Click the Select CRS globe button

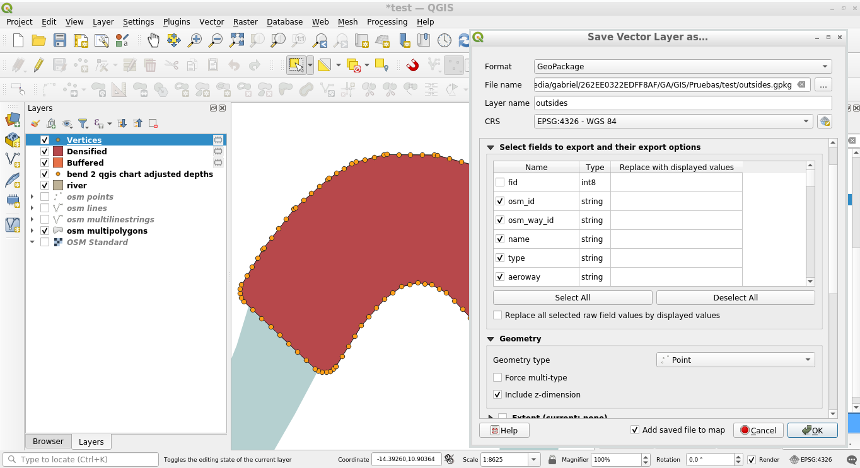click(824, 121)
